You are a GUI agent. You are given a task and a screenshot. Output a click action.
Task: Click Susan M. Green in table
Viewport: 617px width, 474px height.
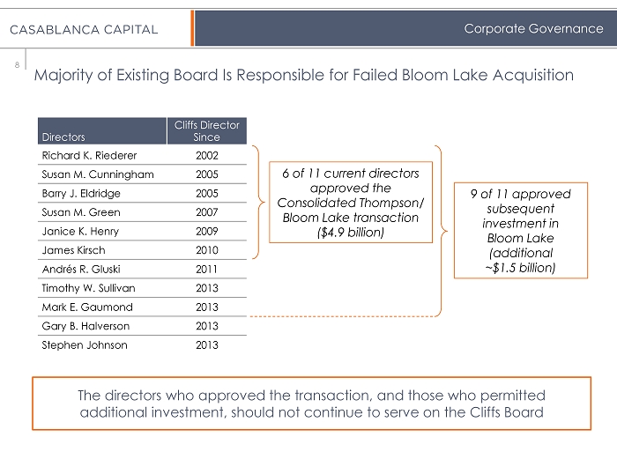[81, 212]
